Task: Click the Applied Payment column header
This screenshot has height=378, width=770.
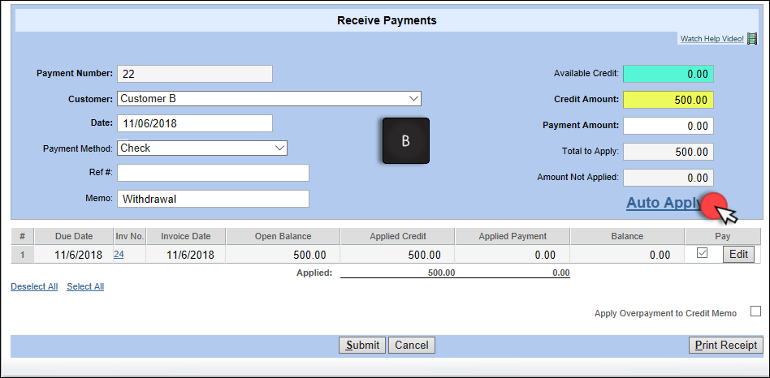Action: click(x=513, y=236)
